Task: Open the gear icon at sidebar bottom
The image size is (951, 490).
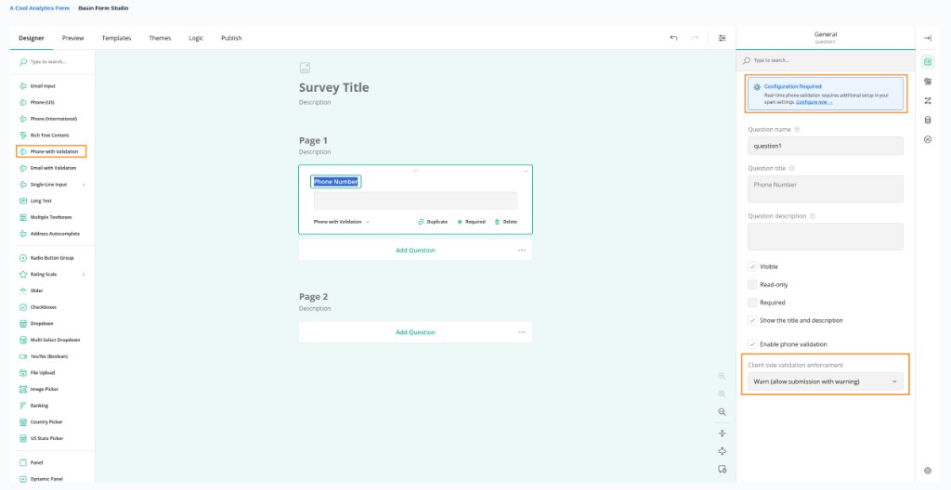Action: click(928, 471)
